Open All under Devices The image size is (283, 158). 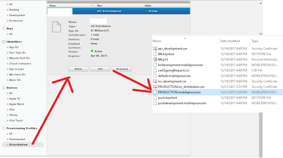(11, 93)
